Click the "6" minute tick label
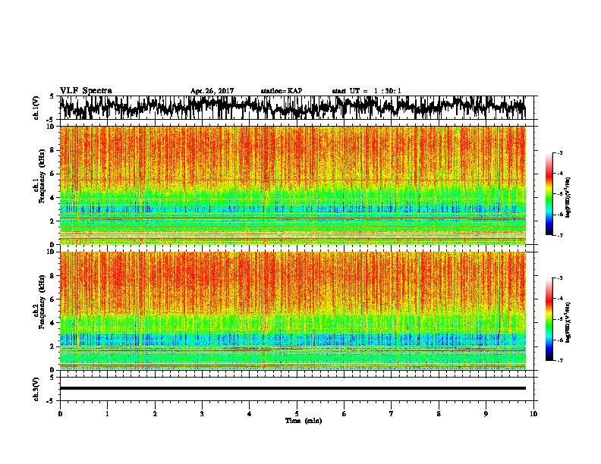Screen dimensions: 601x464 coord(345,414)
